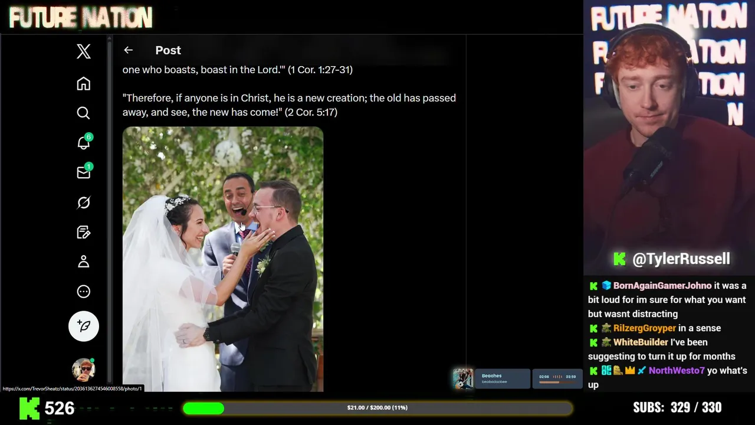Click the X logo in sidebar
Viewport: 755px width, 425px height.
pos(84,51)
